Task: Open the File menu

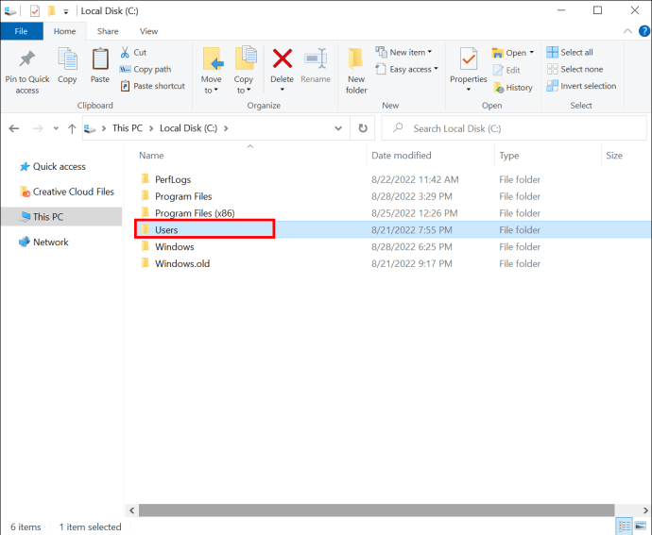Action: 21,31
